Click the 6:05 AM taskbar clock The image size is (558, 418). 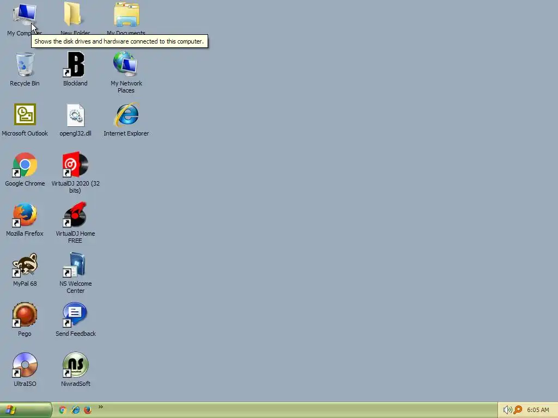(538, 410)
